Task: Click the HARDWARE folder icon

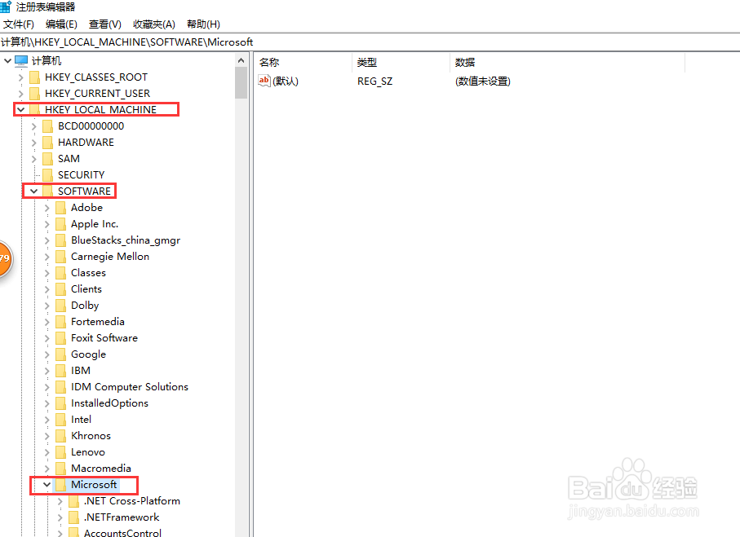Action: click(47, 143)
